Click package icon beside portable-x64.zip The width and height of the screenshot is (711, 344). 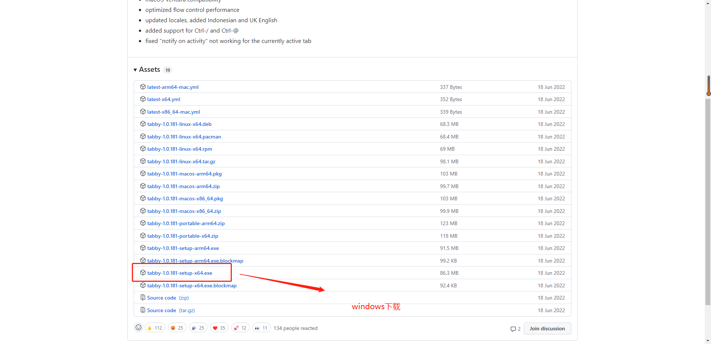143,236
